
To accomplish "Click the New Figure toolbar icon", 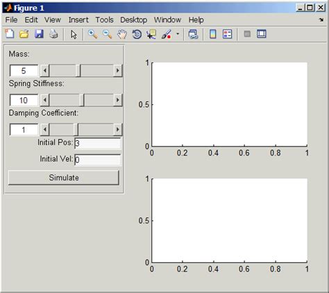I will [x=10, y=34].
